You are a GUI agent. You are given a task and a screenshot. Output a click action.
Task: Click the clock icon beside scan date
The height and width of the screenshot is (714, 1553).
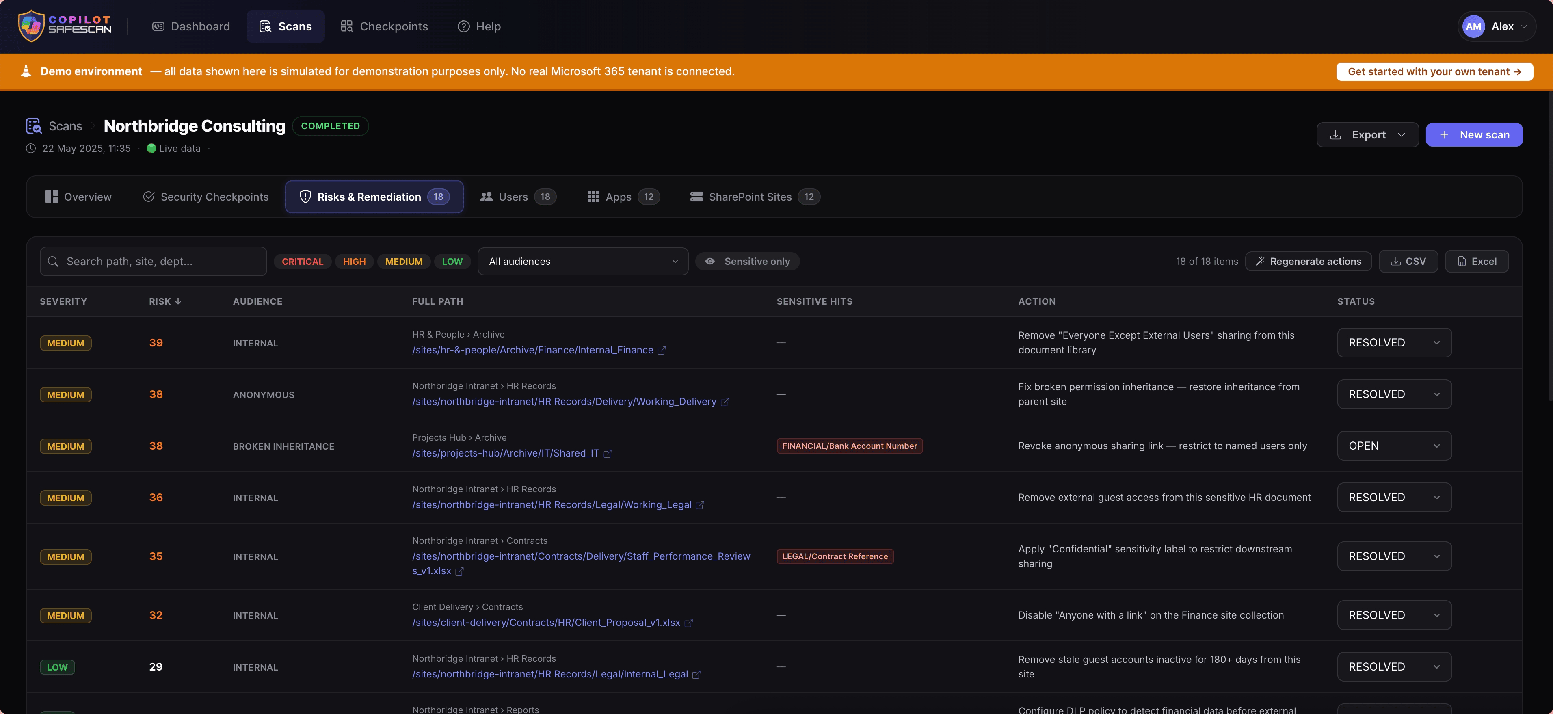(31, 148)
